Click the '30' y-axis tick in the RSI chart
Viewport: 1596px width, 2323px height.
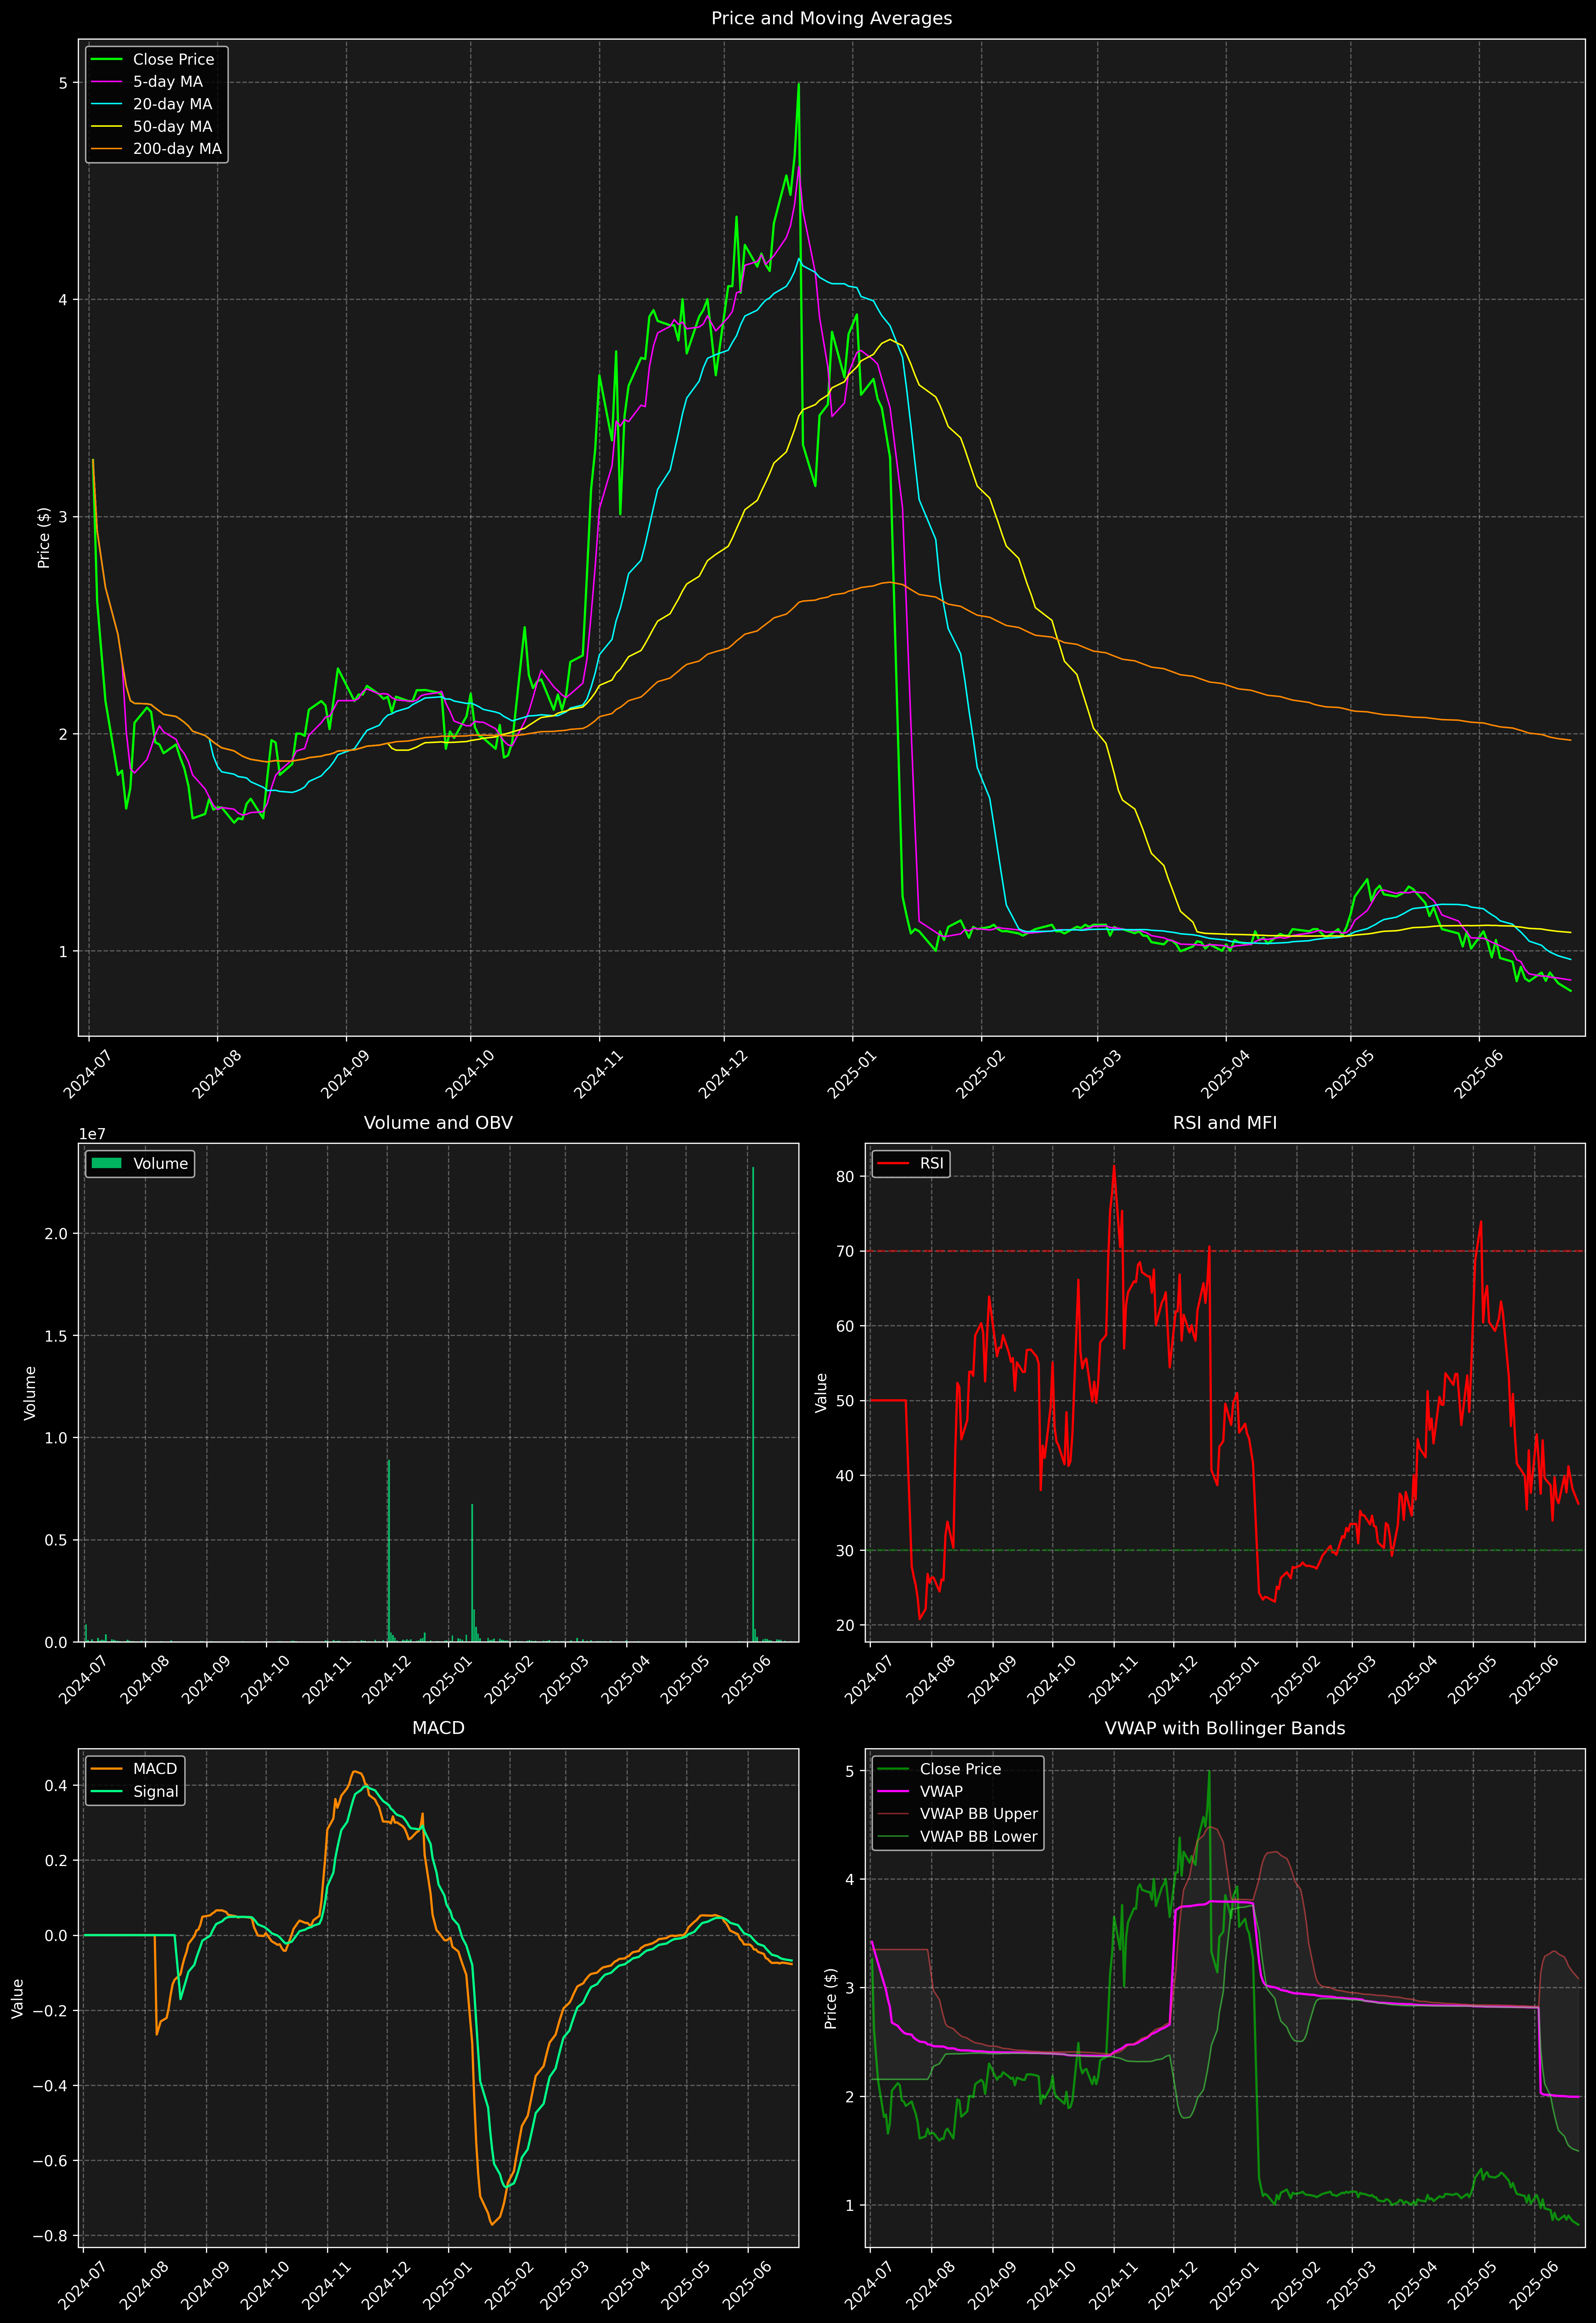[x=845, y=1550]
